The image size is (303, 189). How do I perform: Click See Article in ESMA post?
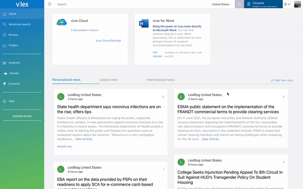pyautogui.click(x=211, y=139)
